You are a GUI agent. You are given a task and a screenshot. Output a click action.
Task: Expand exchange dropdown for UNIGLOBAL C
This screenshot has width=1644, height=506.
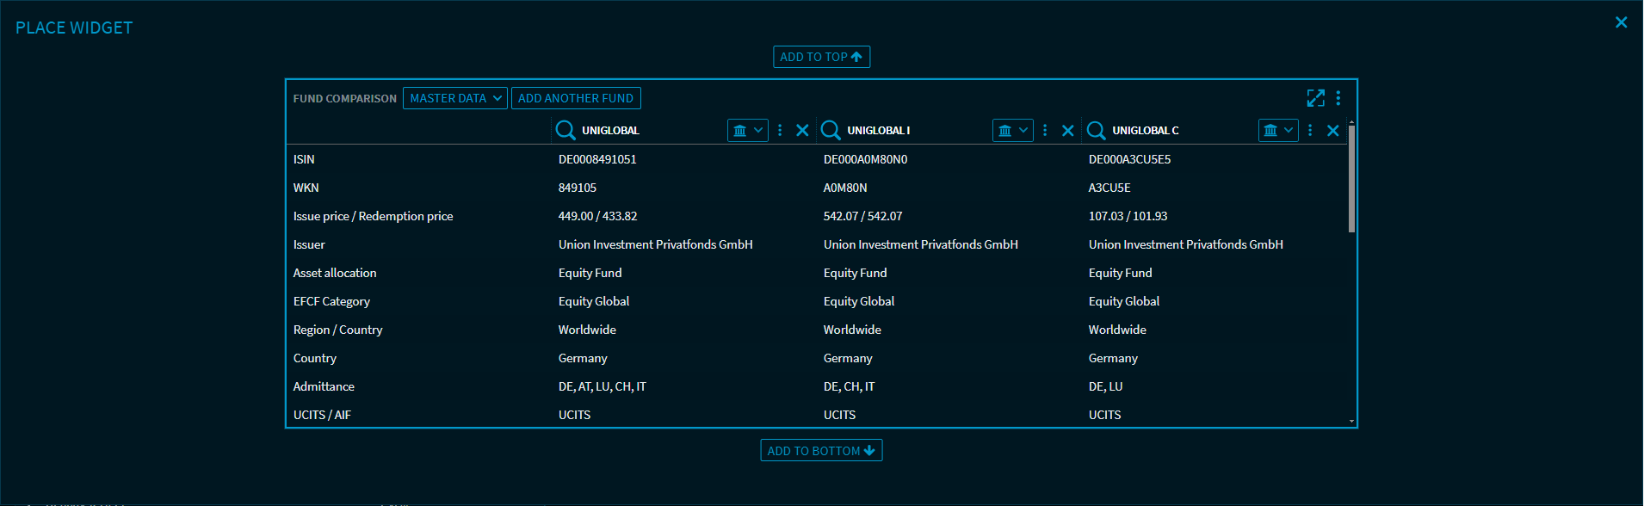[1278, 131]
